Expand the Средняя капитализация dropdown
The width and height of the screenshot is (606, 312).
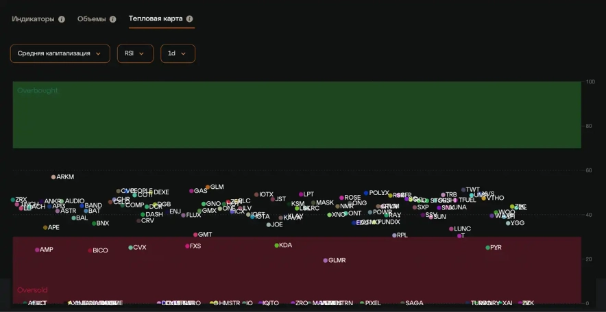[x=60, y=53]
